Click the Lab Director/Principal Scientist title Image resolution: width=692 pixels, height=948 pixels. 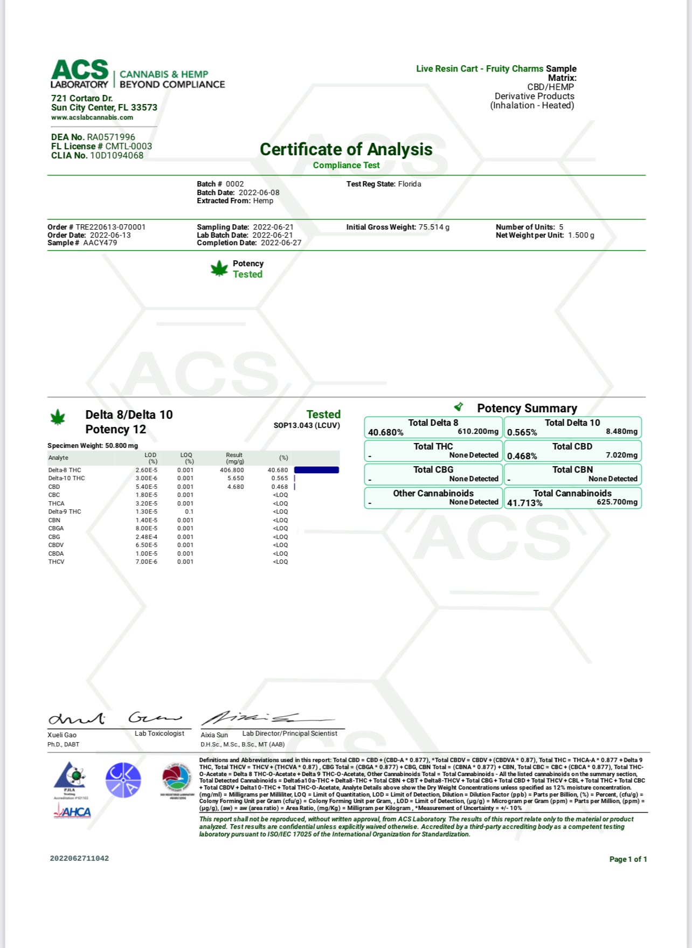coord(290,734)
